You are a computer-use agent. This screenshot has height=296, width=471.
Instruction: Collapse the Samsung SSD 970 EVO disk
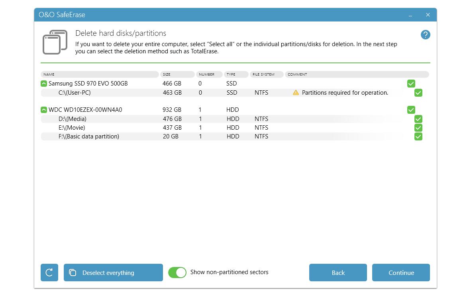[x=44, y=84]
